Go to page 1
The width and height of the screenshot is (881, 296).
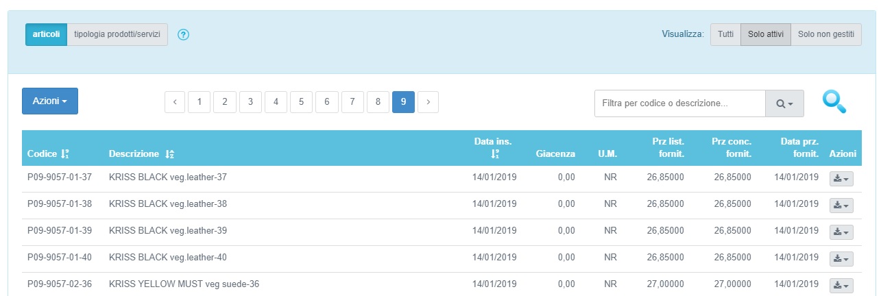click(200, 102)
